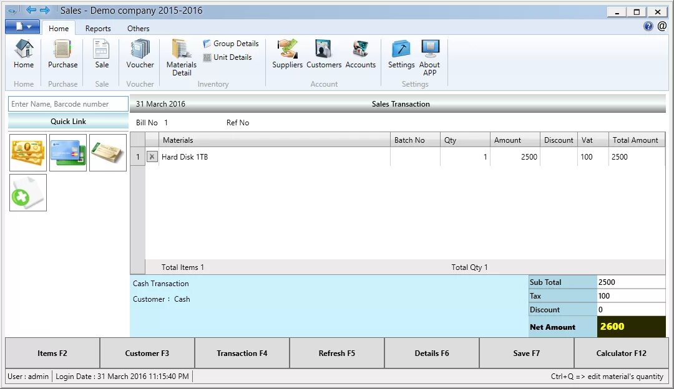The image size is (674, 389).
Task: Open Calculator F12 button
Action: tap(622, 353)
